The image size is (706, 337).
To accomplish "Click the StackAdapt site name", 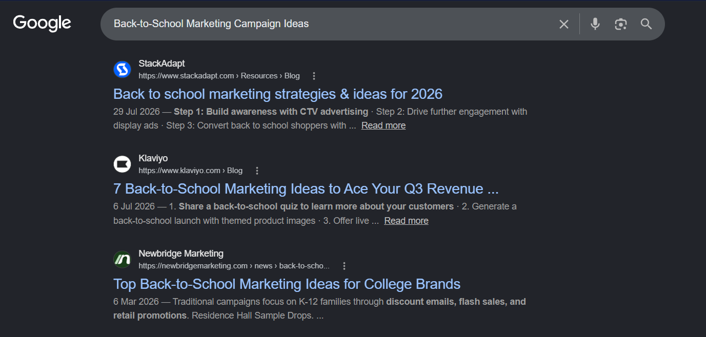I will click(162, 64).
